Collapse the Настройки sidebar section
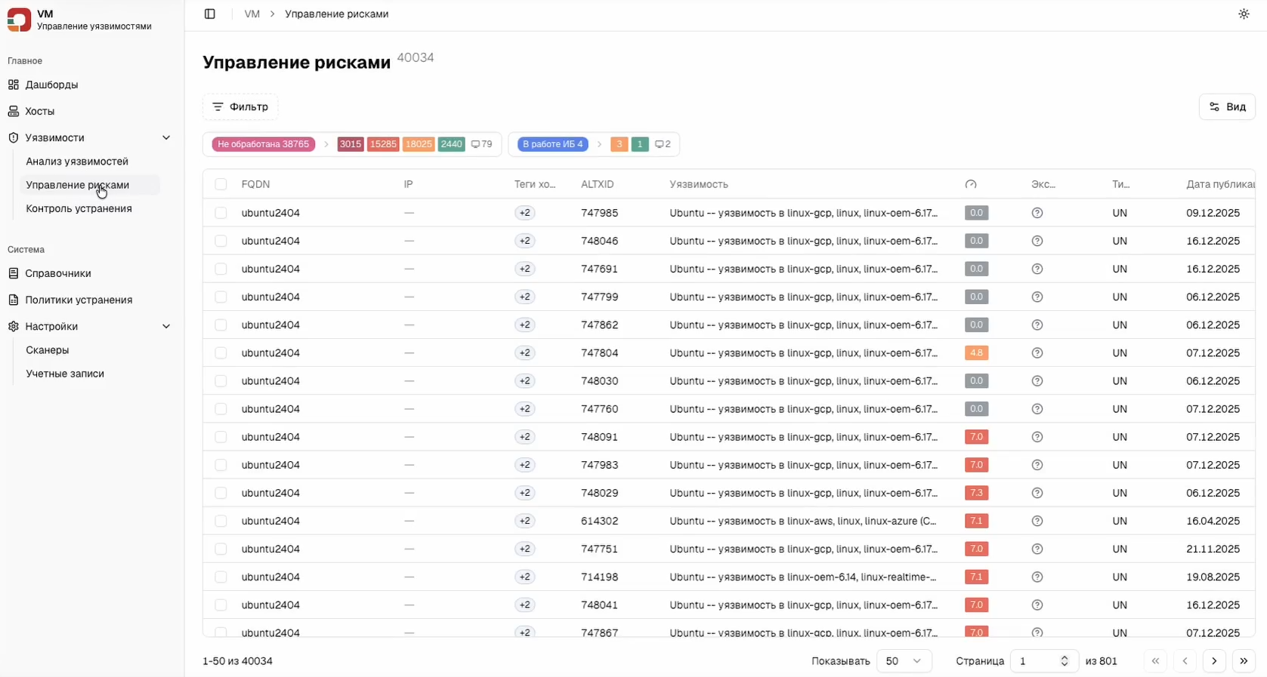 point(166,327)
